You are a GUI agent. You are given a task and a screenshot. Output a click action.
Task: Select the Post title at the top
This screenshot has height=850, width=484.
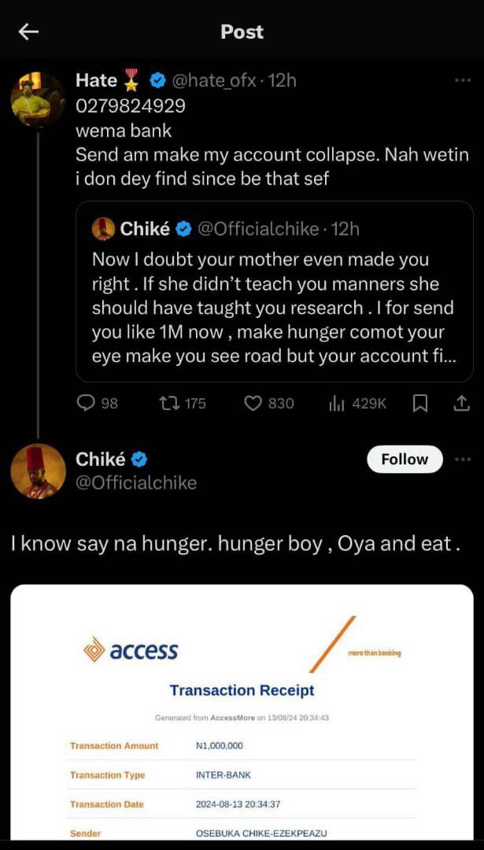pos(242,31)
